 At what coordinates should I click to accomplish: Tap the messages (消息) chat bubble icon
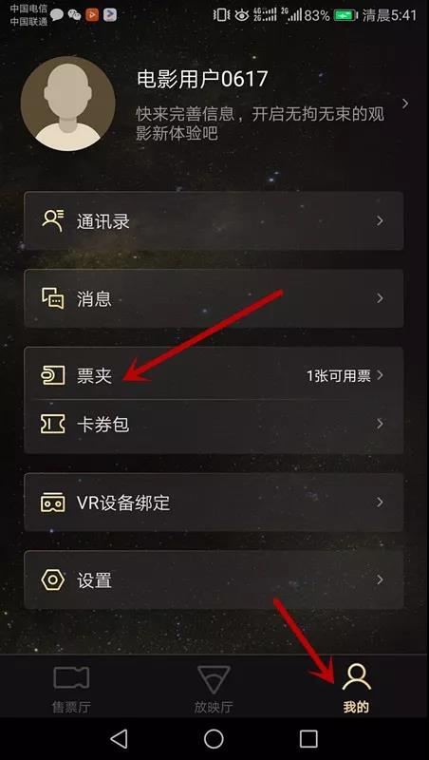(x=53, y=298)
